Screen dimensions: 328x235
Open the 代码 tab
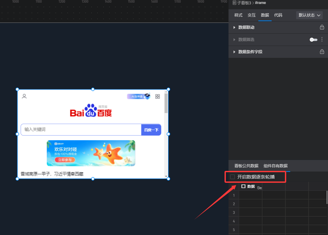pyautogui.click(x=278, y=15)
